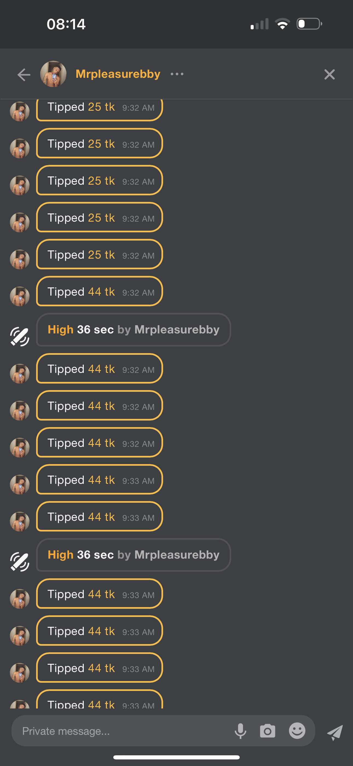Viewport: 353px width, 766px height.
Task: Tap the iOS home indicator bar
Action: pos(176,757)
